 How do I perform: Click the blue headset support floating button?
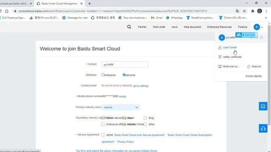[263, 128]
